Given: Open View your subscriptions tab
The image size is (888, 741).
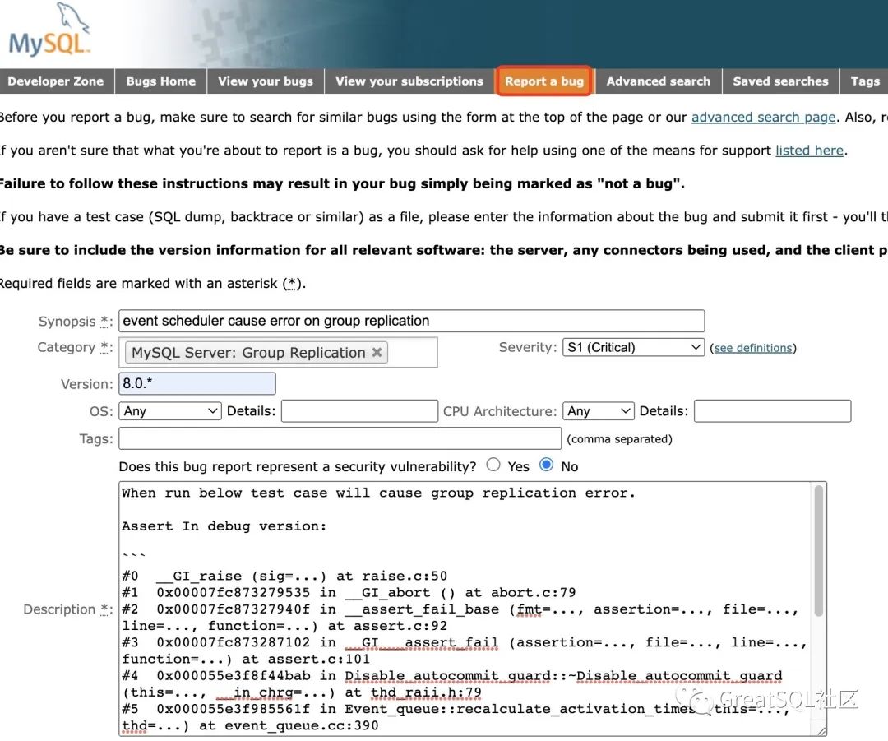Looking at the screenshot, I should 409,81.
